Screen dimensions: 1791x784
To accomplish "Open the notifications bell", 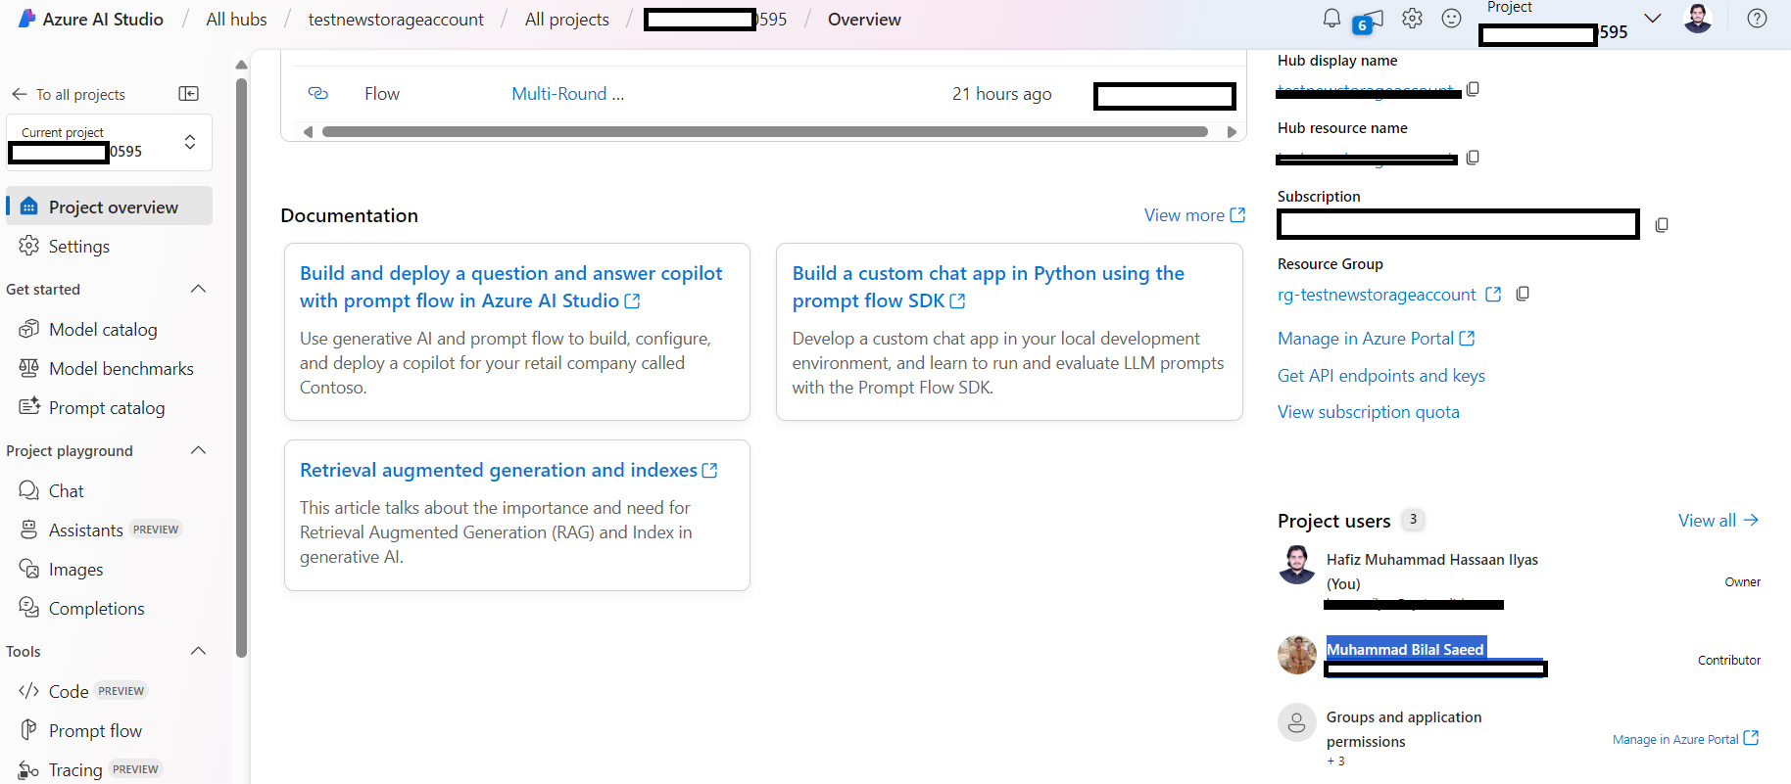I will pyautogui.click(x=1331, y=19).
